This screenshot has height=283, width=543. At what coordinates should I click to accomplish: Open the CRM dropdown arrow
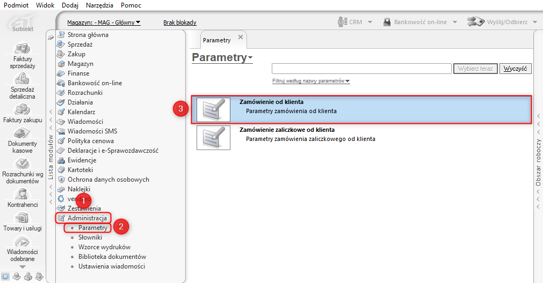(x=370, y=22)
